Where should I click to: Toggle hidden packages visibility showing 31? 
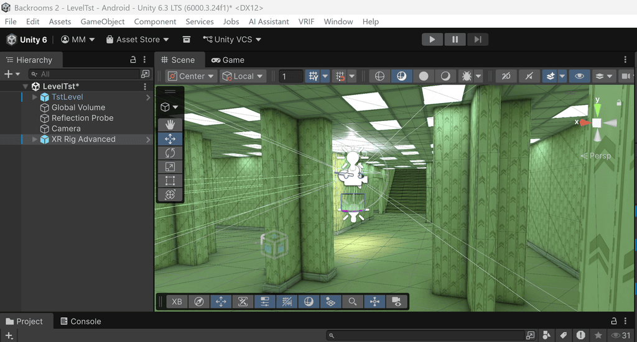click(621, 335)
